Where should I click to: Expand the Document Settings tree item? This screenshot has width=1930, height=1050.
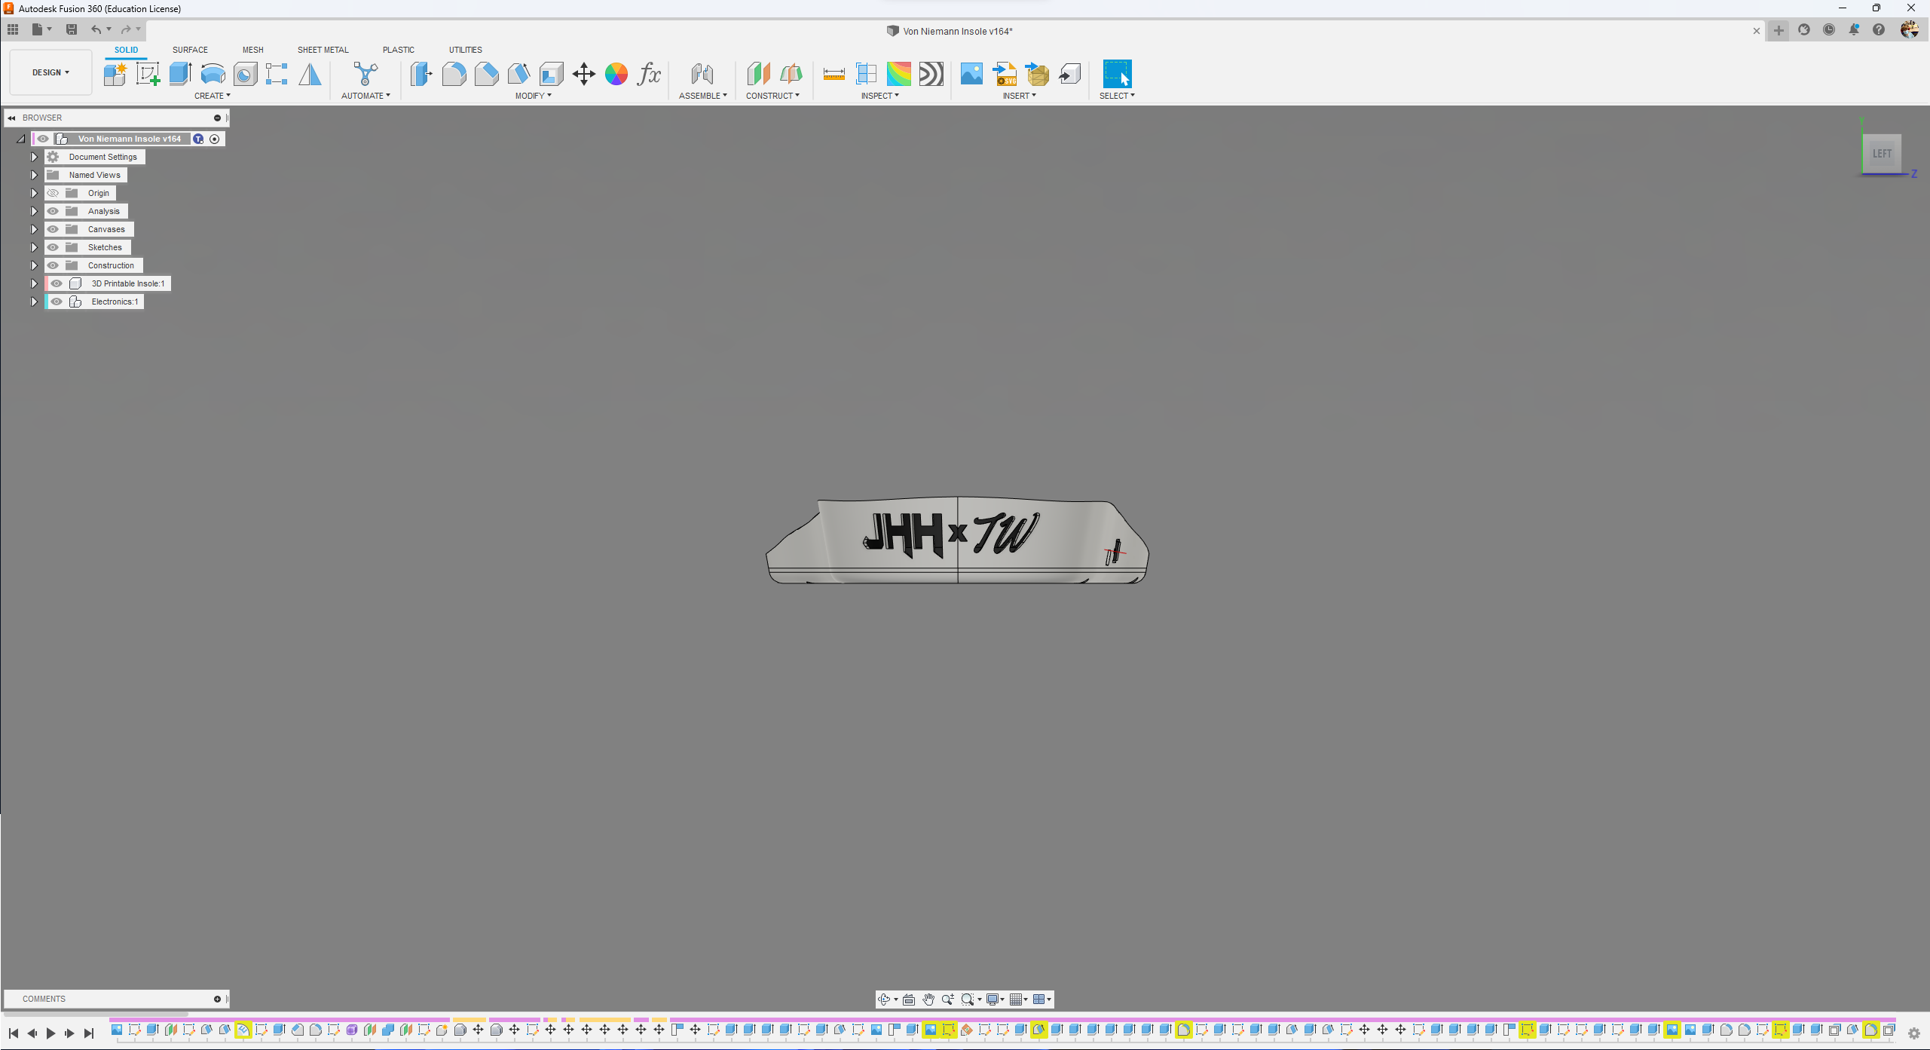(x=34, y=156)
